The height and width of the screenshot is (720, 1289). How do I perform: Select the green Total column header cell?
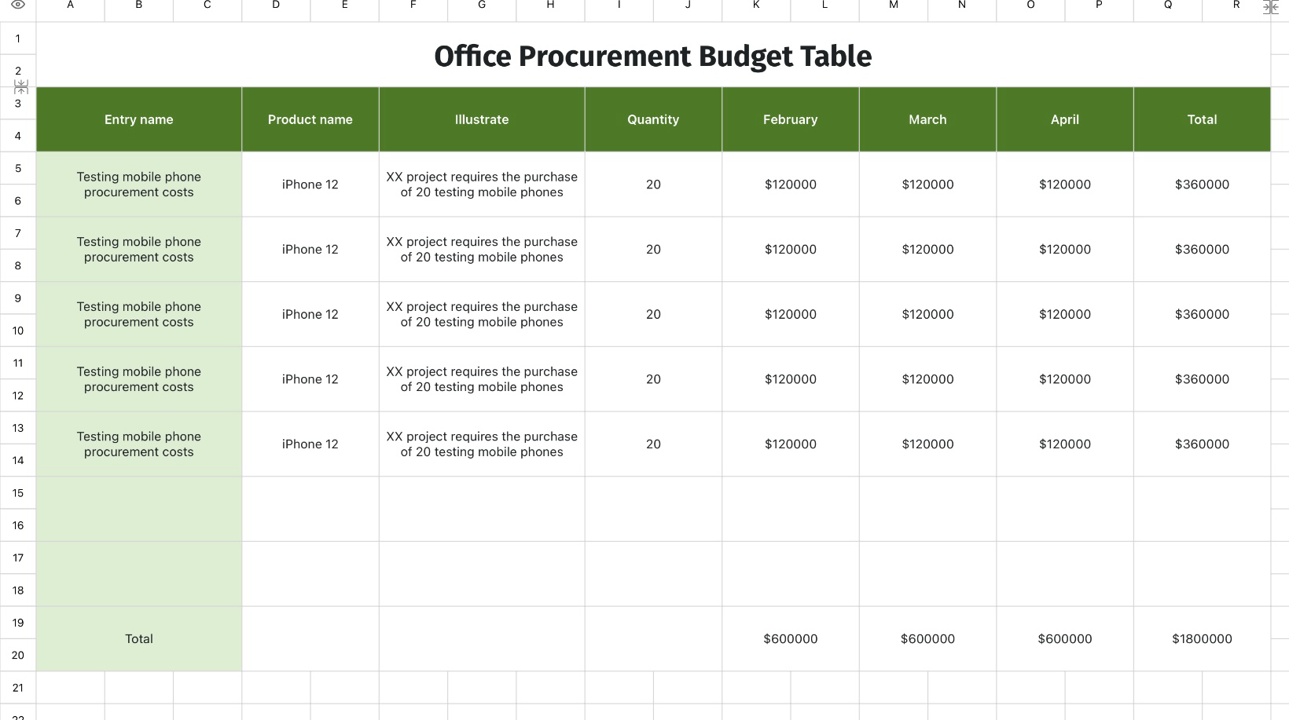1202,119
